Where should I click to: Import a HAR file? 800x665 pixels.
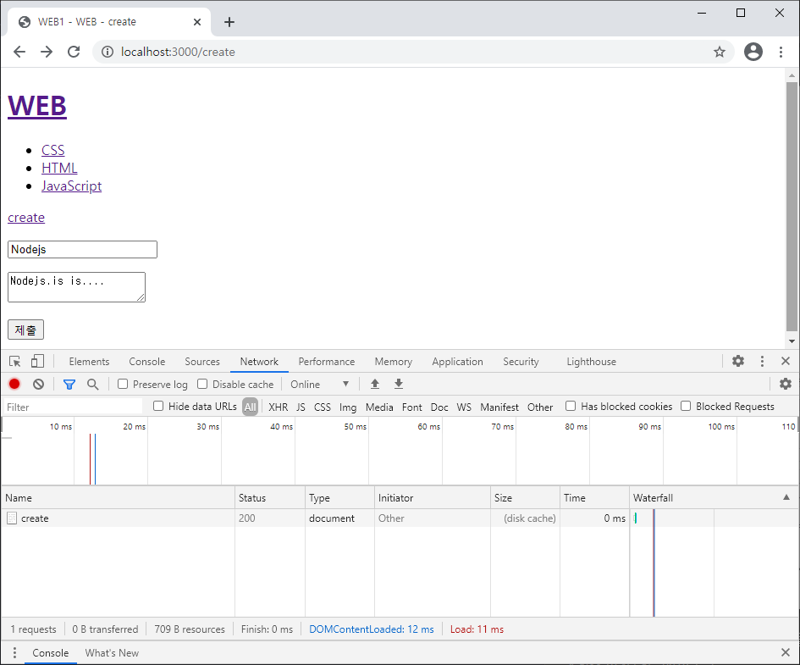(375, 385)
